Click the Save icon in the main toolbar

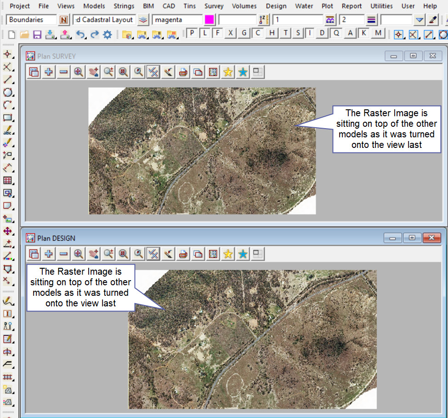tap(37, 34)
